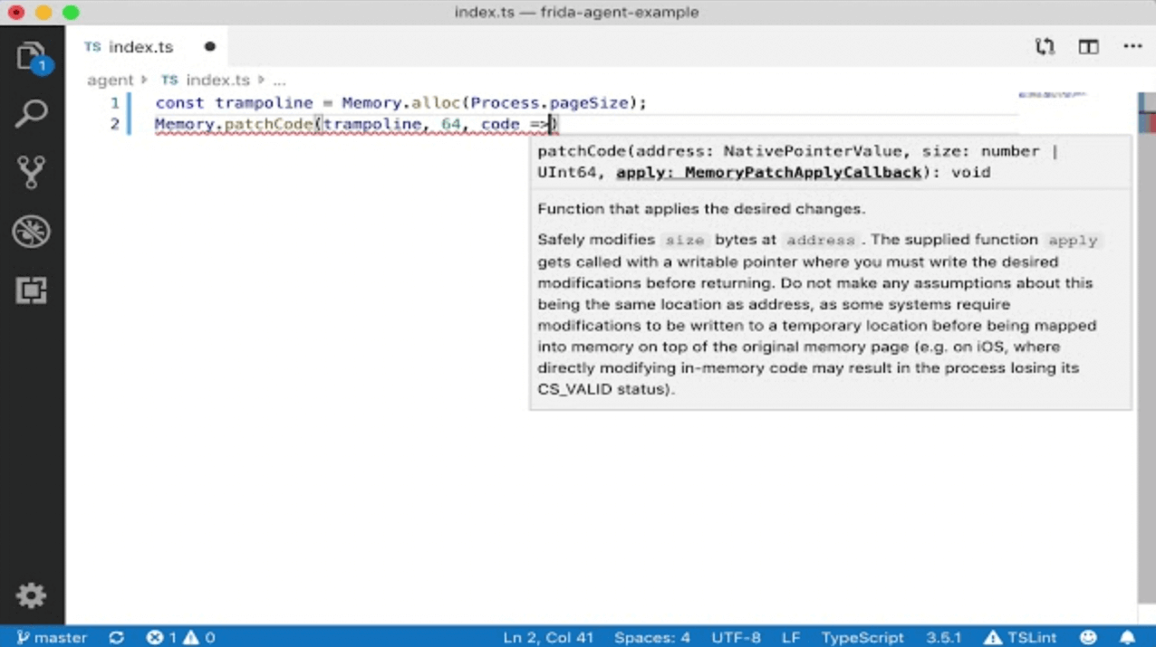Image resolution: width=1156 pixels, height=647 pixels.
Task: Open the Search view icon
Action: pyautogui.click(x=32, y=114)
